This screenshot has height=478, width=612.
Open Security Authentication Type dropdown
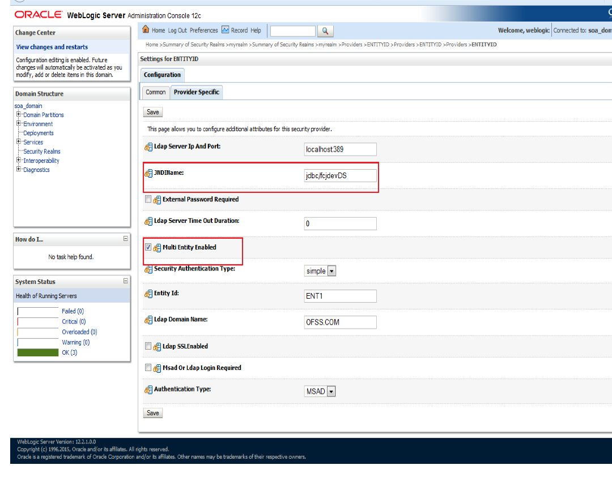tap(320, 271)
